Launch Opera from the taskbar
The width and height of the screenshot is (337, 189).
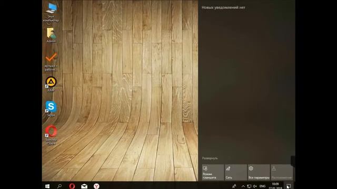pos(72,186)
